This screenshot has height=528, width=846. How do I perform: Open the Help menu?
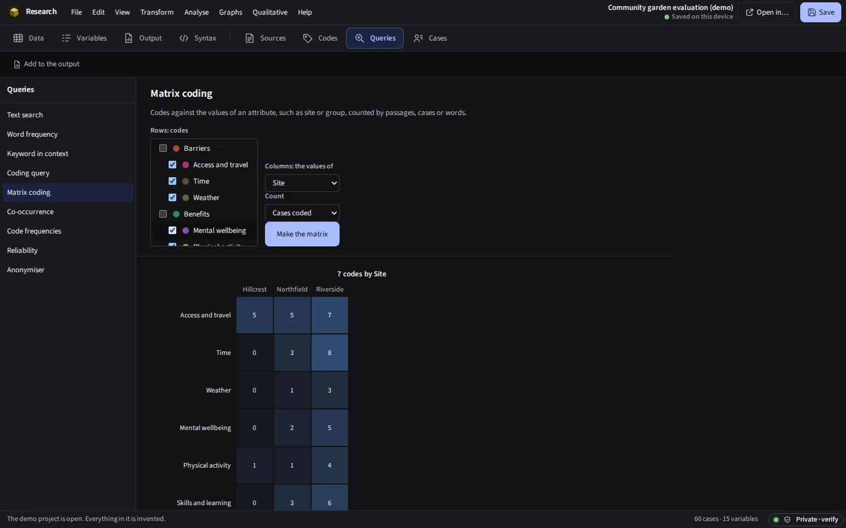305,12
